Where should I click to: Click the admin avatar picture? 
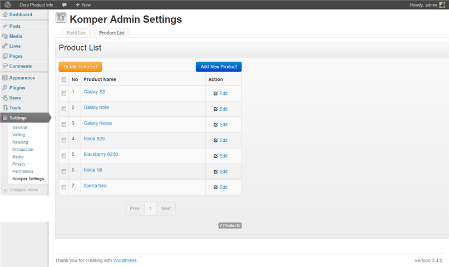pos(442,4)
